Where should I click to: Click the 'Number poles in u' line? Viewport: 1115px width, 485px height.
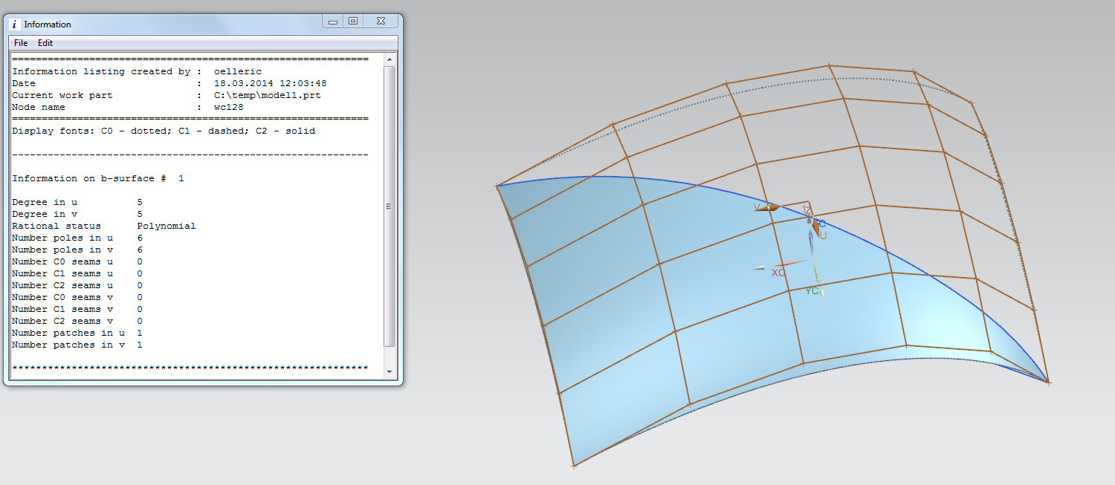[x=77, y=238]
